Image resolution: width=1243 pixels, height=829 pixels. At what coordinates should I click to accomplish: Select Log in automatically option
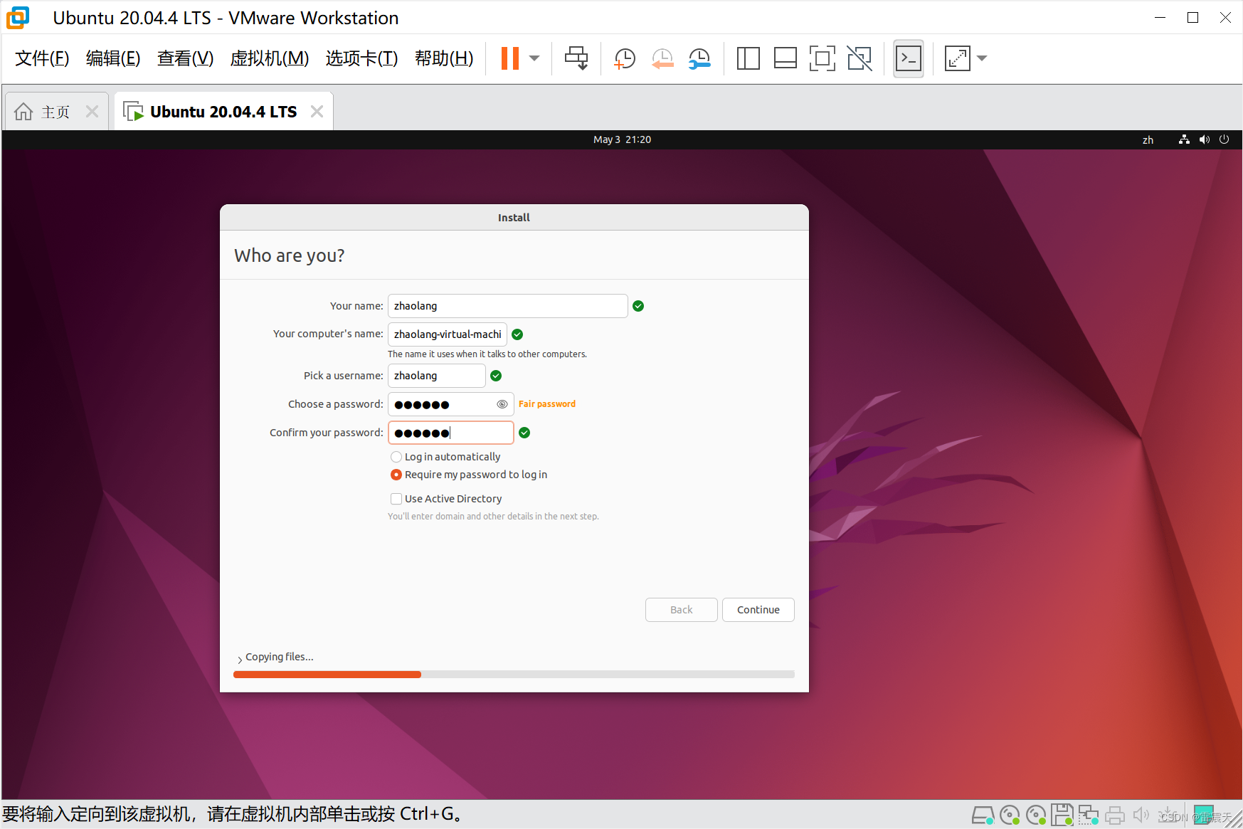click(396, 457)
